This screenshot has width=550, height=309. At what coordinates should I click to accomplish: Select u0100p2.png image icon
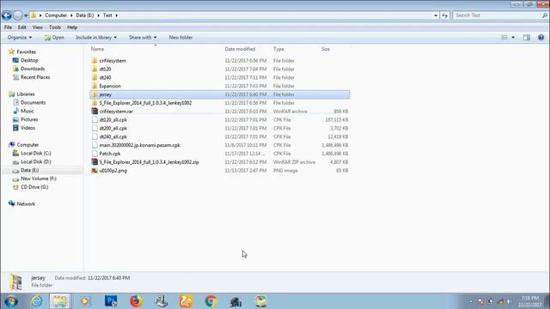[x=95, y=171]
